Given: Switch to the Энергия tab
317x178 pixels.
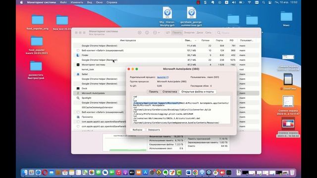Looking at the screenshot, I should click(189, 33).
